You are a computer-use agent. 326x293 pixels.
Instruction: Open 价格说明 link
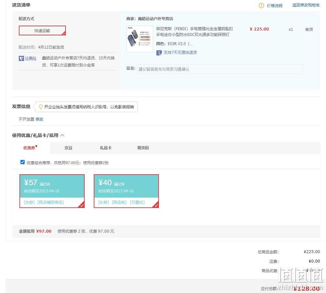click(274, 6)
